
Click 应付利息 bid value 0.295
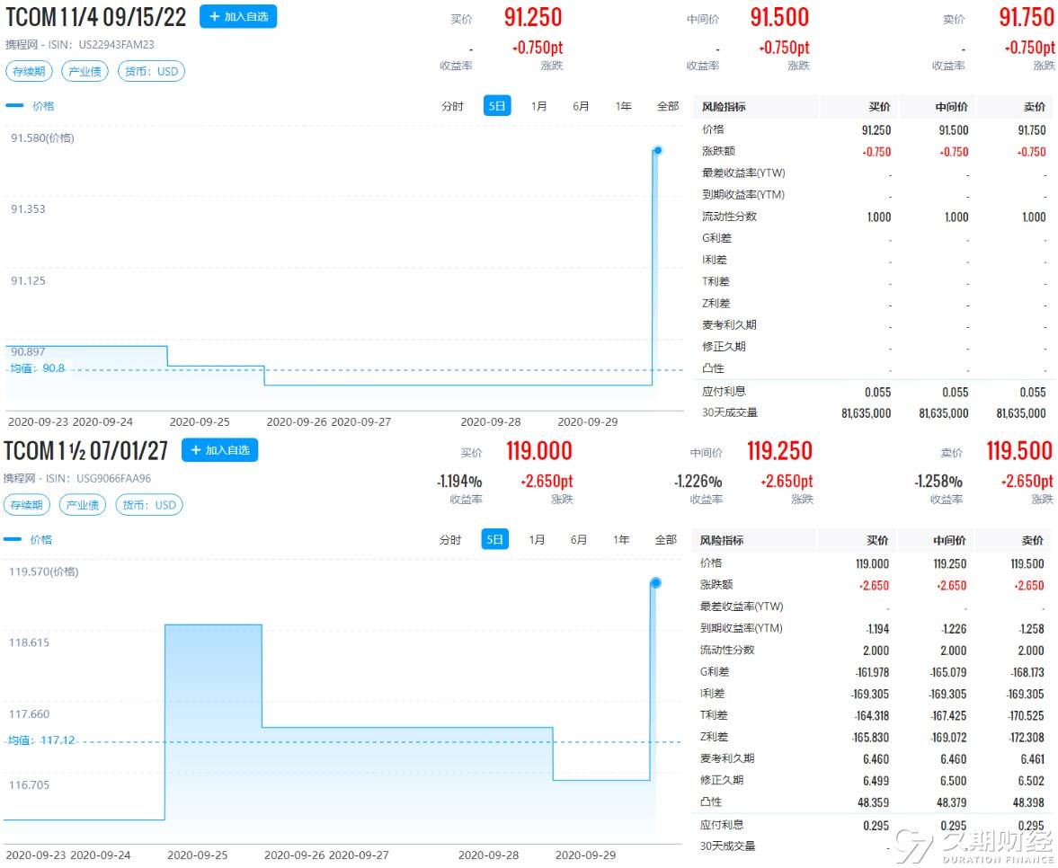(x=876, y=826)
